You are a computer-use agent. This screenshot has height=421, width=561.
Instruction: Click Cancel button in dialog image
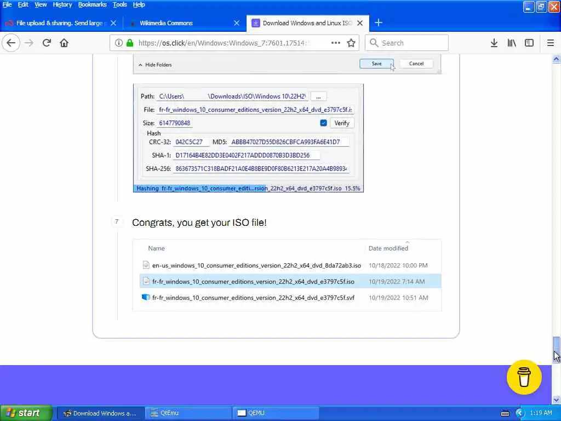pos(416,64)
